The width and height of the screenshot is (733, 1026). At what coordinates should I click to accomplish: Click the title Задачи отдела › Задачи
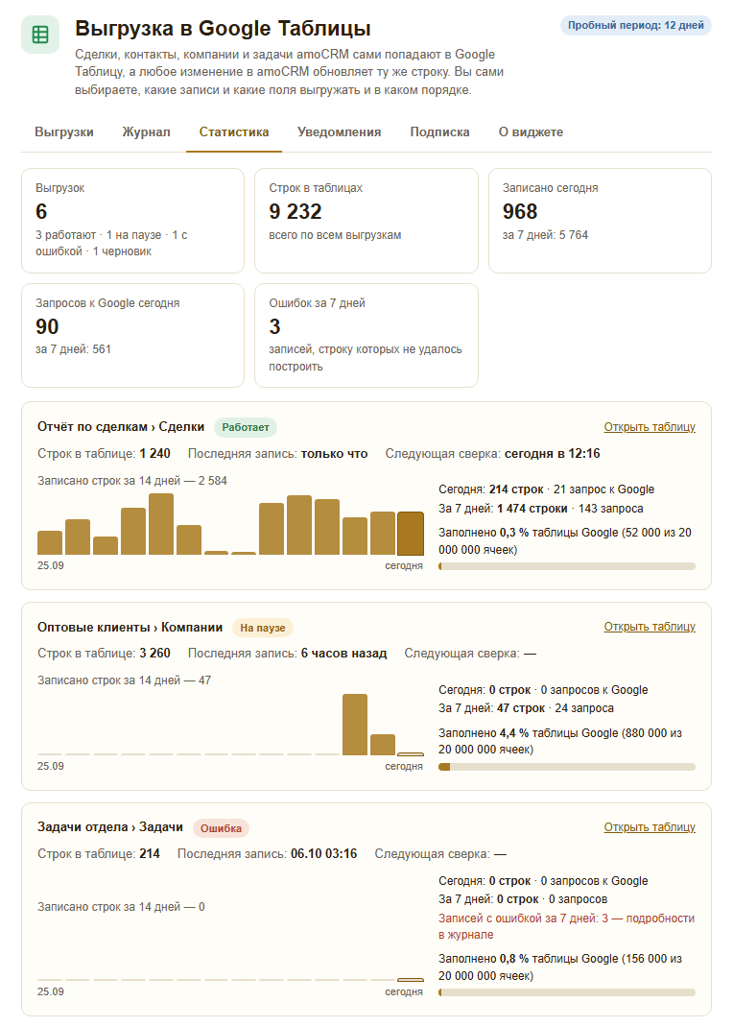coord(110,827)
